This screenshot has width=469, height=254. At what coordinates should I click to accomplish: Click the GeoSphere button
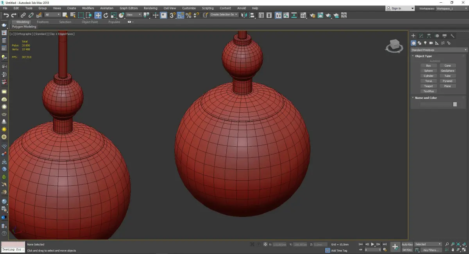point(448,71)
